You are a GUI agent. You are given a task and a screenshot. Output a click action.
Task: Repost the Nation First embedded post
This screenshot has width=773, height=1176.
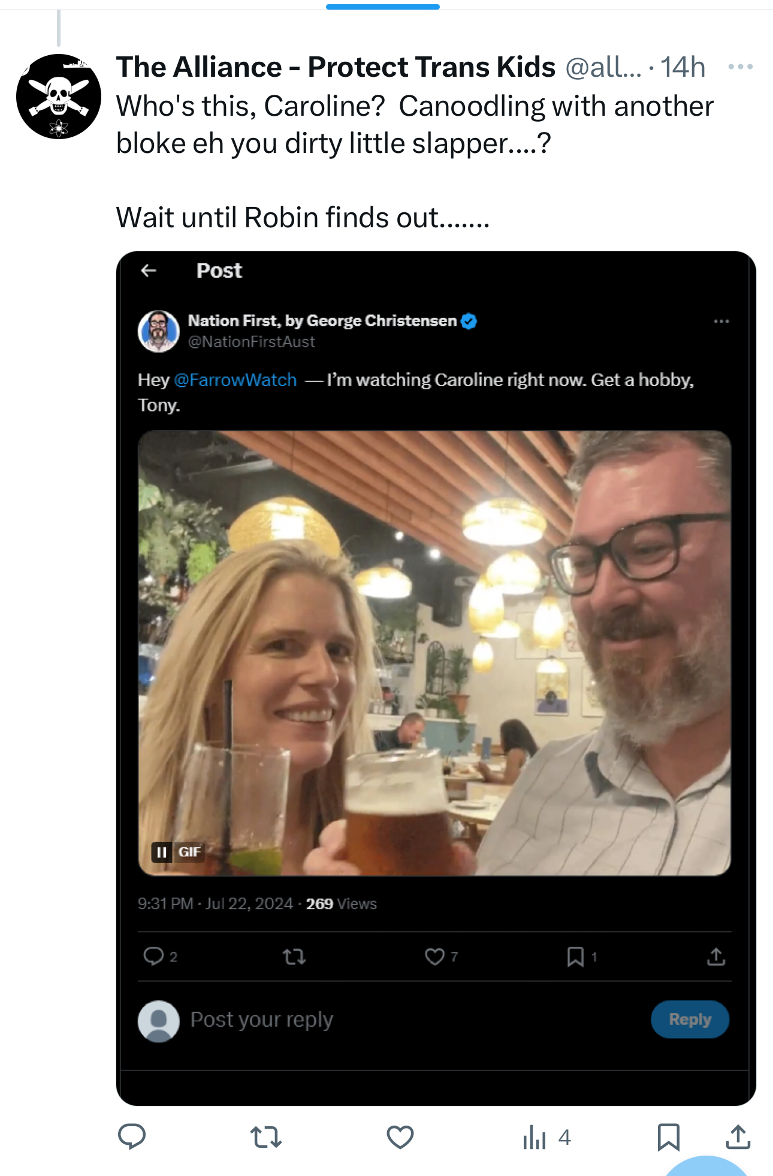(x=294, y=957)
